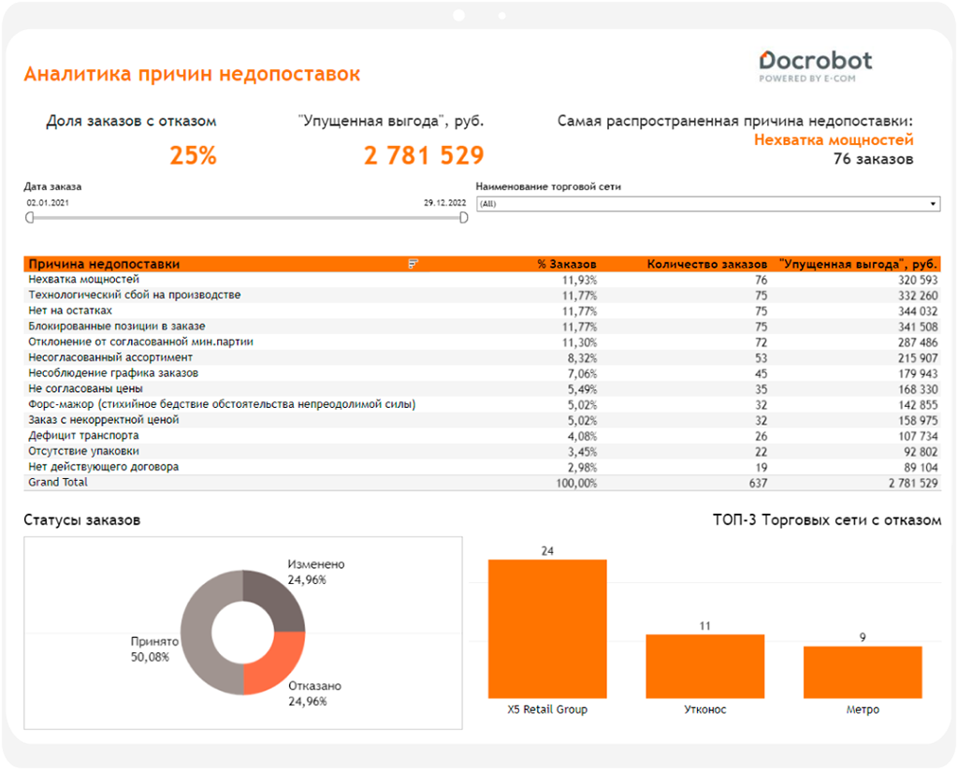
Task: Click the Количество заказов column header
Action: pyautogui.click(x=706, y=265)
